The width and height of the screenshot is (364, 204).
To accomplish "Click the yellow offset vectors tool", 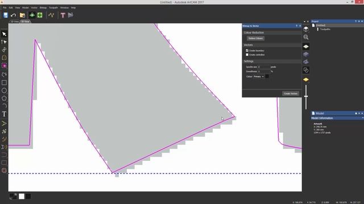I will [4, 139].
